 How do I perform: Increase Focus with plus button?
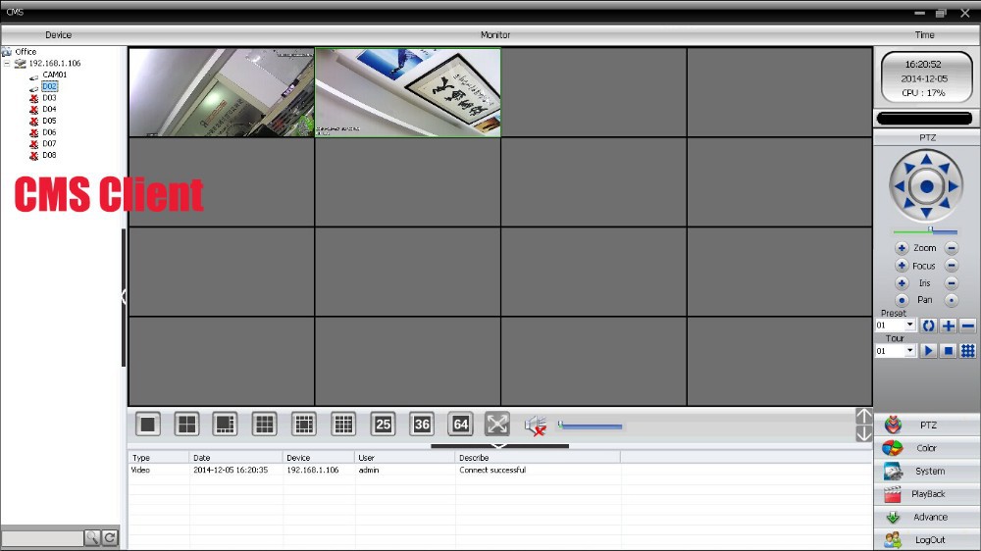[902, 266]
